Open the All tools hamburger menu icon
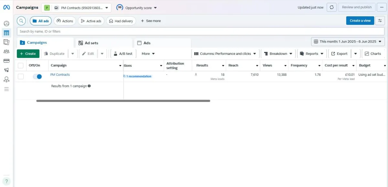This screenshot has height=187, width=388. click(x=6, y=89)
